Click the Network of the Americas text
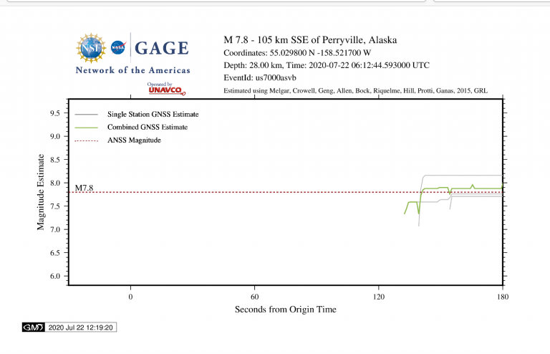This screenshot has width=550, height=354. pos(133,70)
